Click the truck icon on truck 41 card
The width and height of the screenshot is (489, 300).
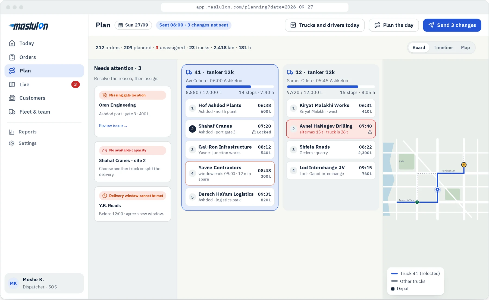click(189, 72)
